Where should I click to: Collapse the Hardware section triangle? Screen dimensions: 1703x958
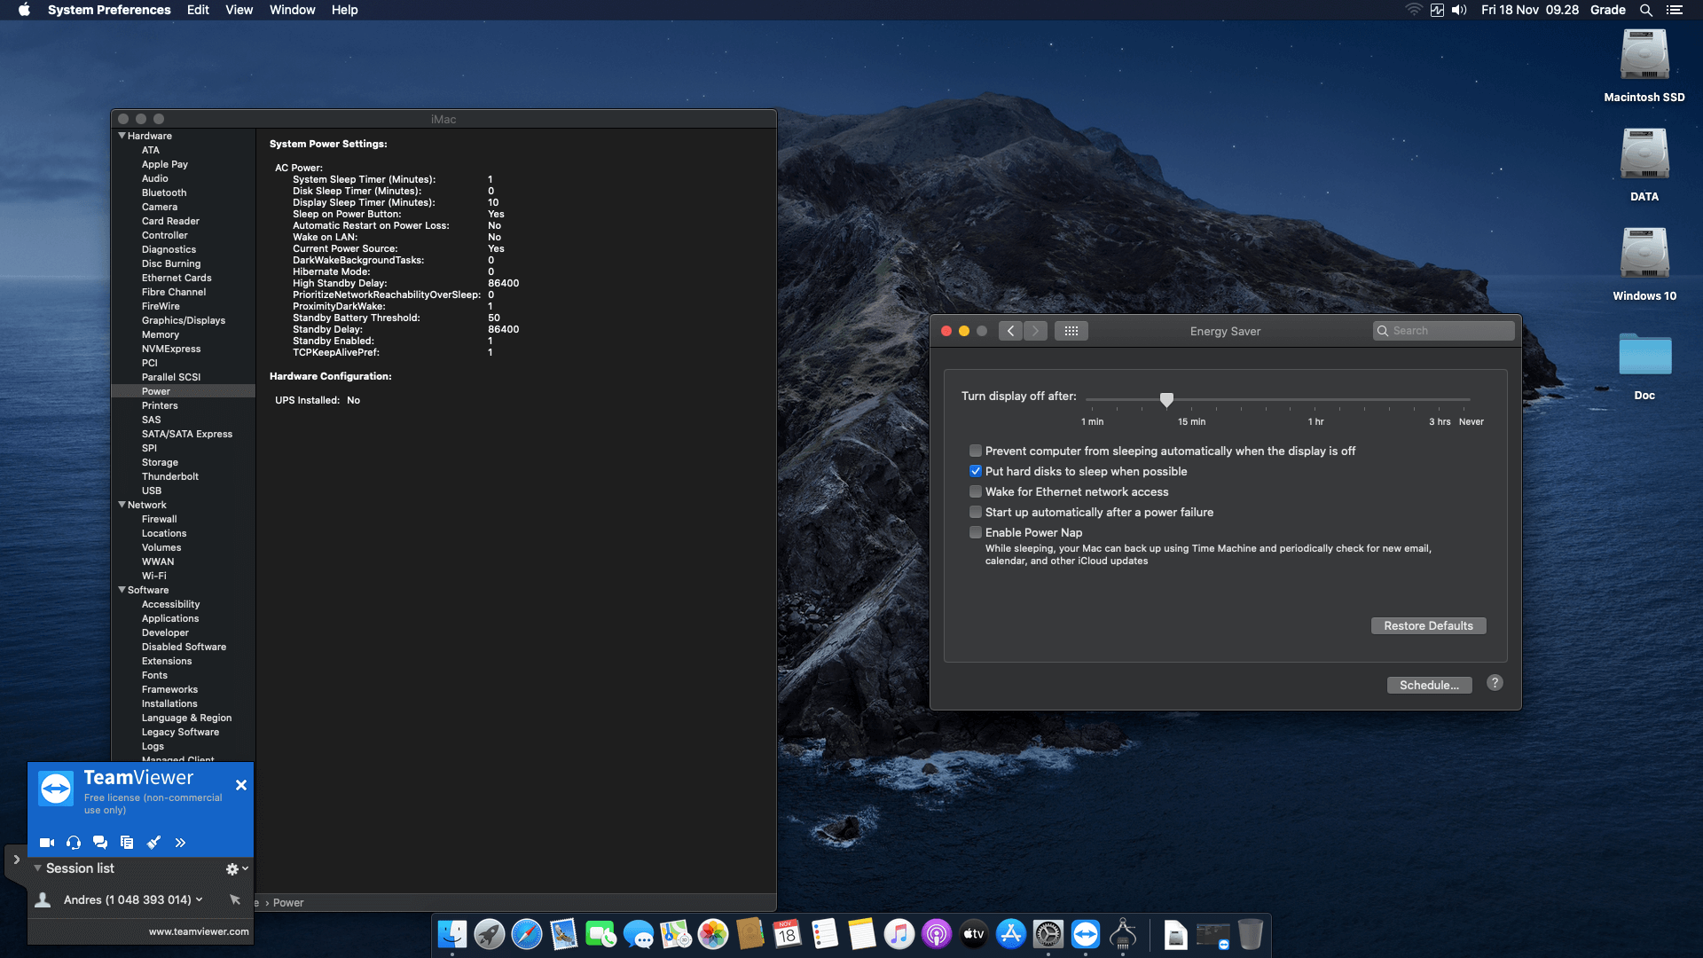coord(122,136)
